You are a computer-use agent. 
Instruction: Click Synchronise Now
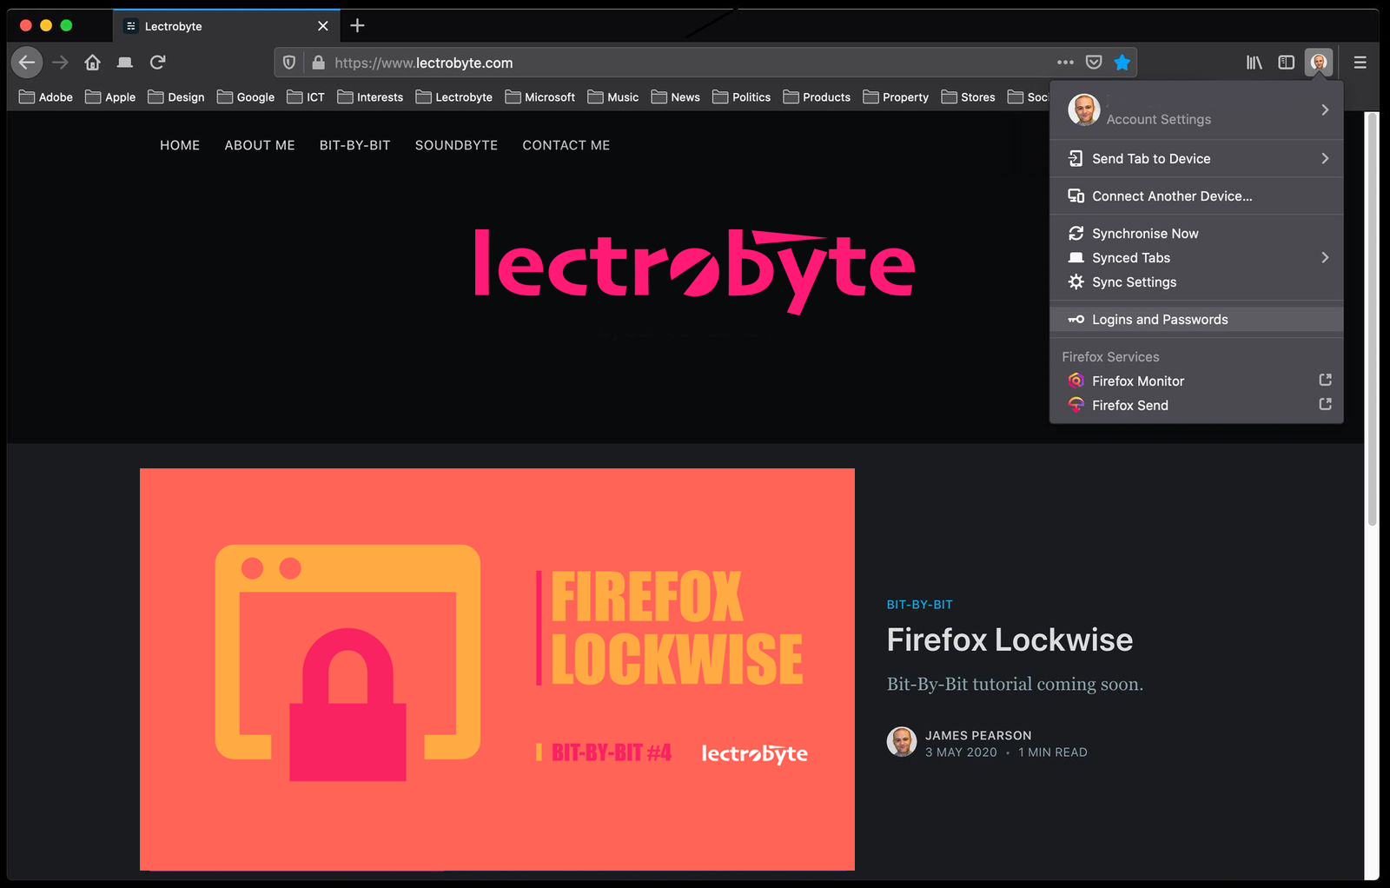[1196, 233]
